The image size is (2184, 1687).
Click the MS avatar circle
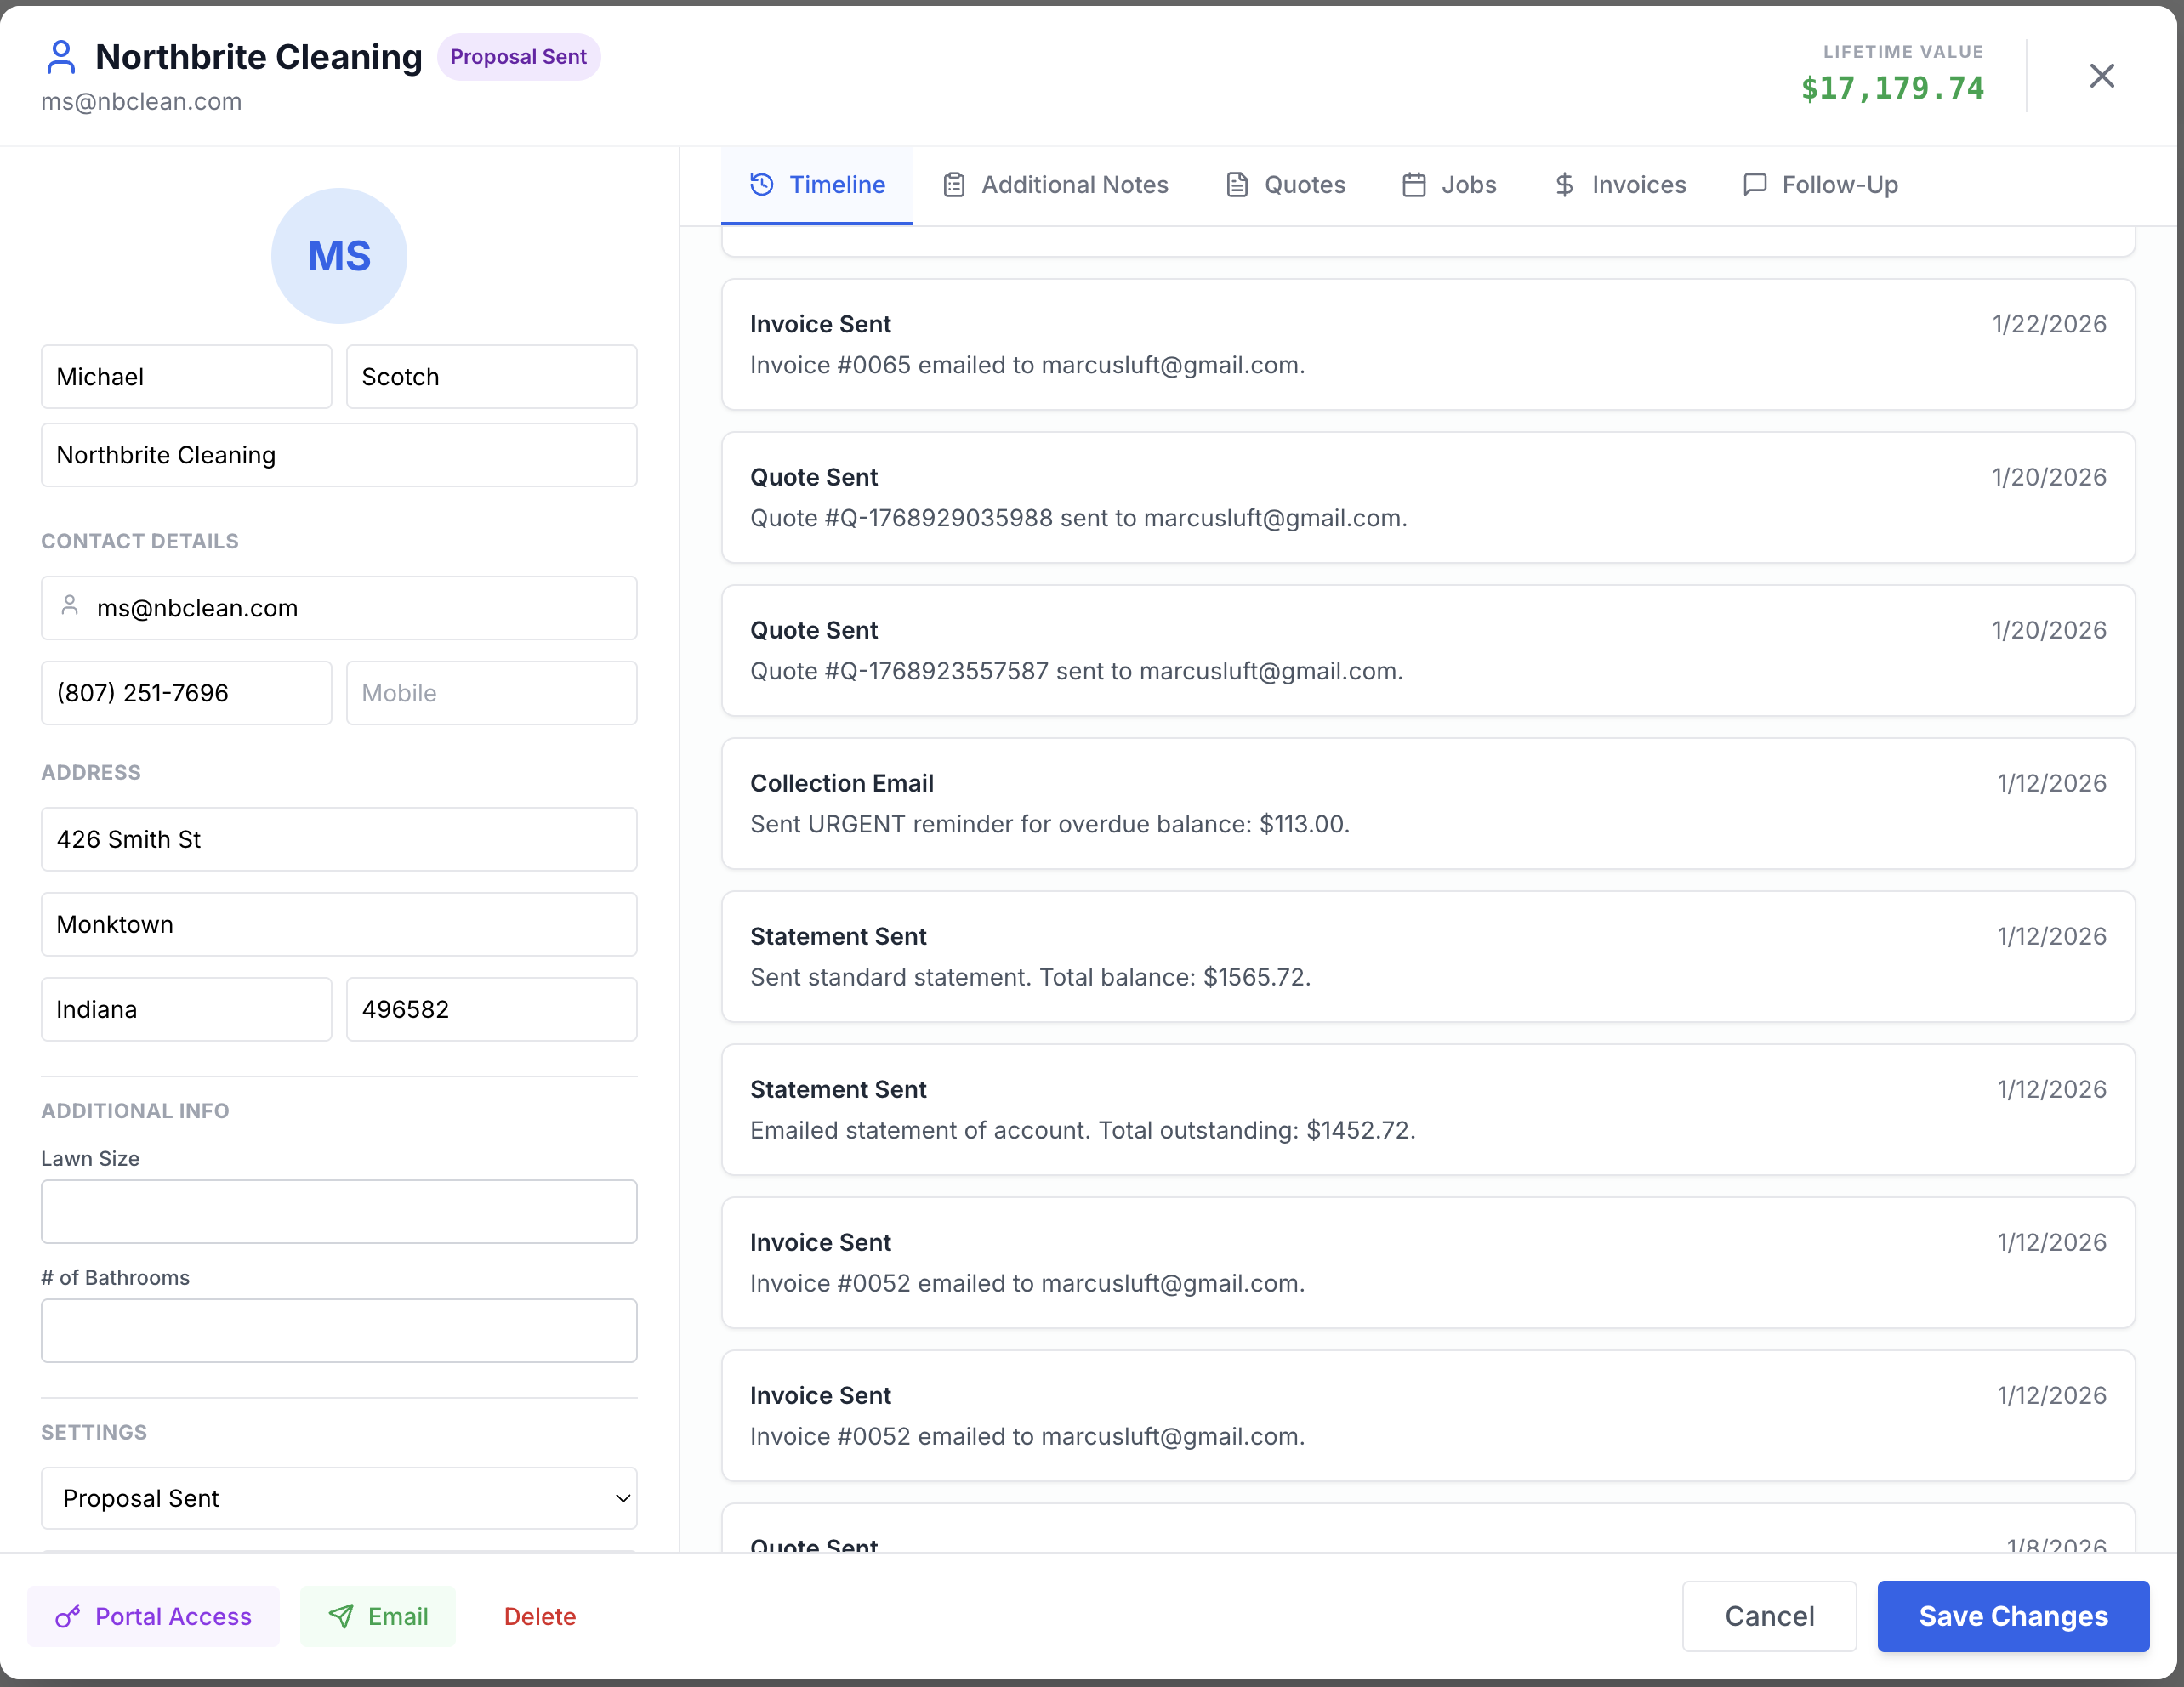pyautogui.click(x=339, y=256)
